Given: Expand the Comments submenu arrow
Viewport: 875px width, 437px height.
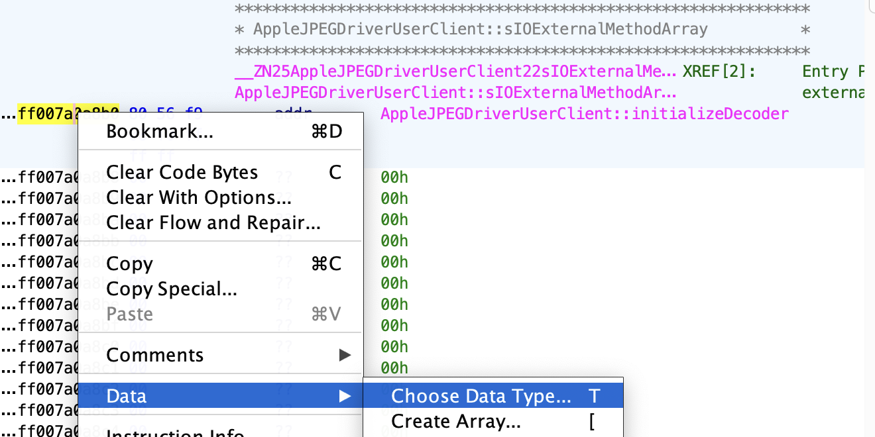Looking at the screenshot, I should 345,355.
